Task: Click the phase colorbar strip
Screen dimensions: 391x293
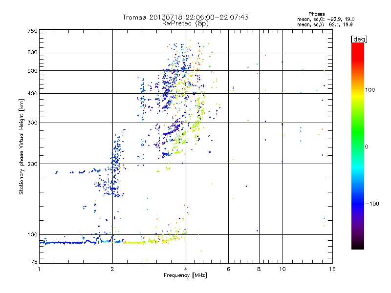Action: [x=358, y=146]
